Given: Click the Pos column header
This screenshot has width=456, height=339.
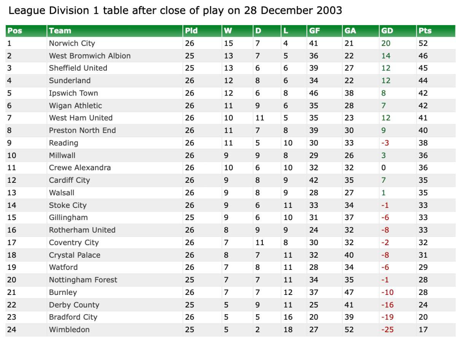Looking at the screenshot, I should tap(15, 31).
